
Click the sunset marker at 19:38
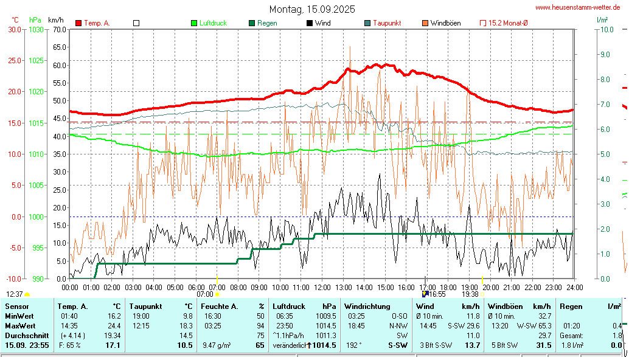point(482,294)
